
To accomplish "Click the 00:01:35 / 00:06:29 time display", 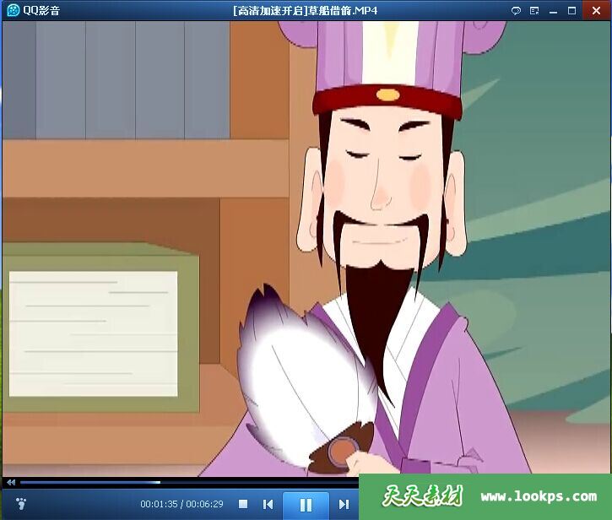I will coord(181,505).
